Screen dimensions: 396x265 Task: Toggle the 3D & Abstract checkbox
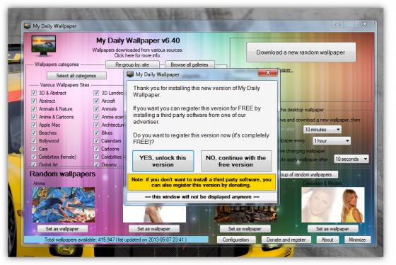tap(34, 93)
